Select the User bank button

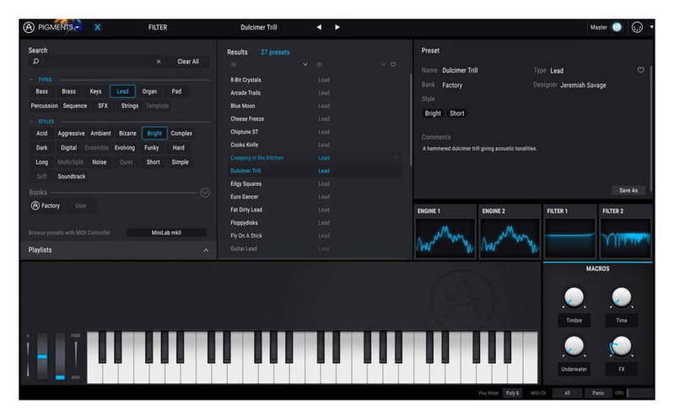click(x=80, y=206)
